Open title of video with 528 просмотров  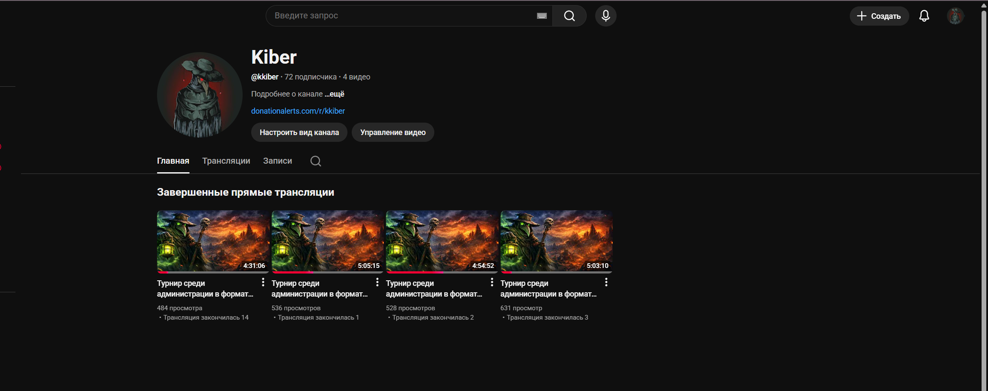(x=434, y=288)
